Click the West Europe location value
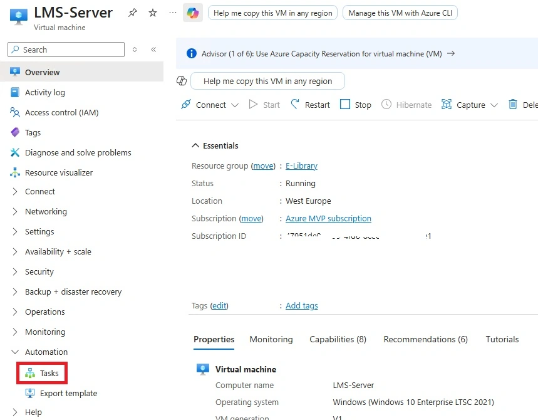This screenshot has height=420, width=538. 308,201
